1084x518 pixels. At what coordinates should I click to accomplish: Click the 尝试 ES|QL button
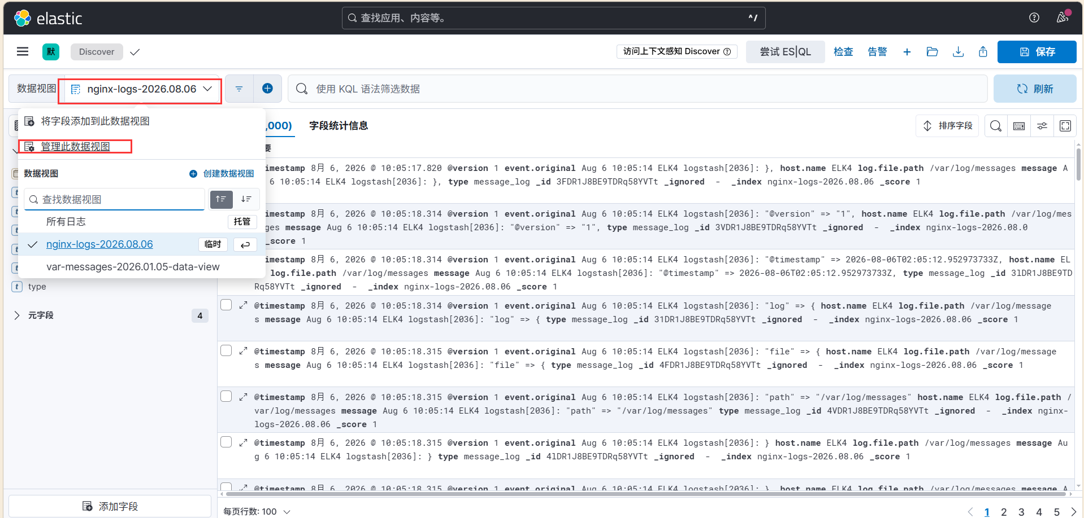786,52
